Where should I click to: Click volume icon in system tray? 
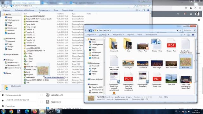[189, 111]
